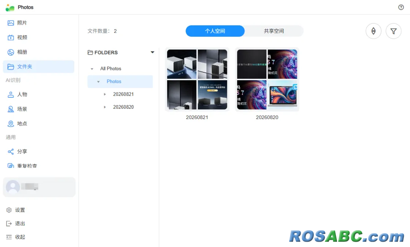Click 退出 to log out
This screenshot has width=410, height=247.
(x=16, y=224)
